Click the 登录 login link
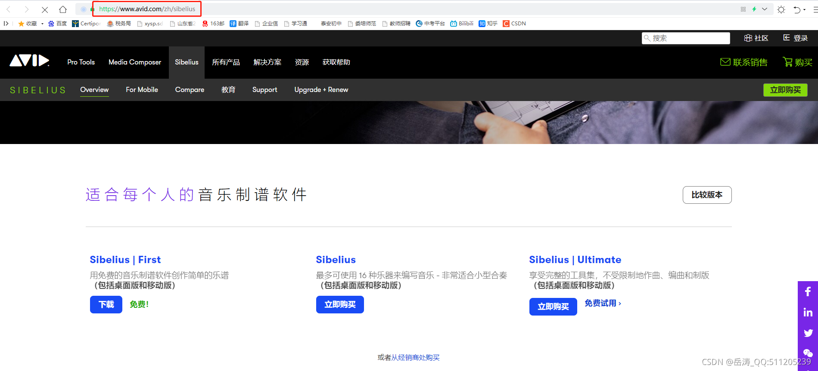818x371 pixels. point(795,38)
